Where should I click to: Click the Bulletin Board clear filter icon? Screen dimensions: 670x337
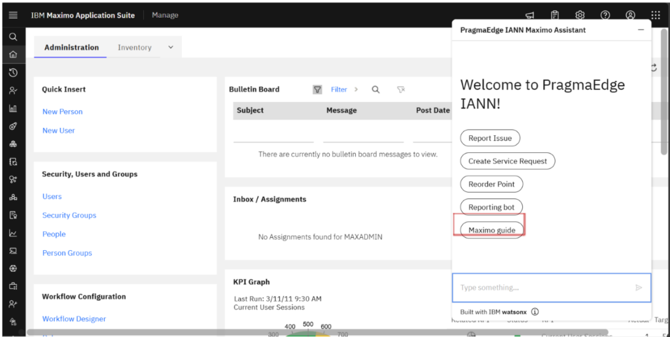pyautogui.click(x=401, y=89)
